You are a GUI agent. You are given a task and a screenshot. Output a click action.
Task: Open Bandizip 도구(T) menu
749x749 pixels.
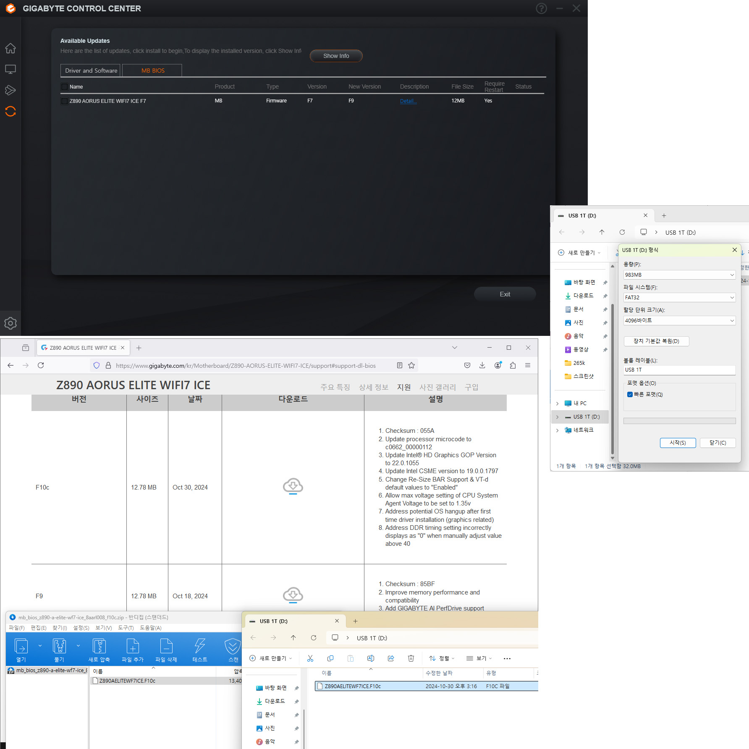126,628
